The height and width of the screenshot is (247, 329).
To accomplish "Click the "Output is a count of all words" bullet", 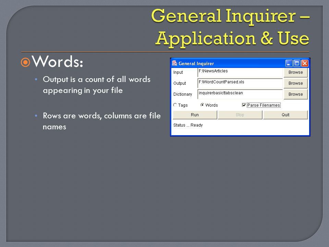I will click(97, 85).
